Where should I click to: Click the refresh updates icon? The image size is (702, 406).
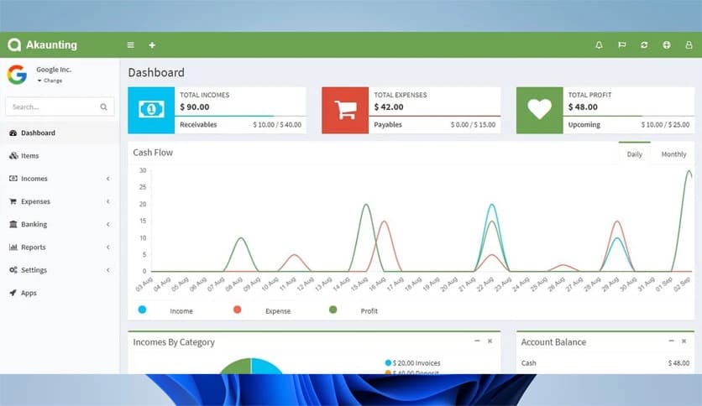pyautogui.click(x=644, y=44)
